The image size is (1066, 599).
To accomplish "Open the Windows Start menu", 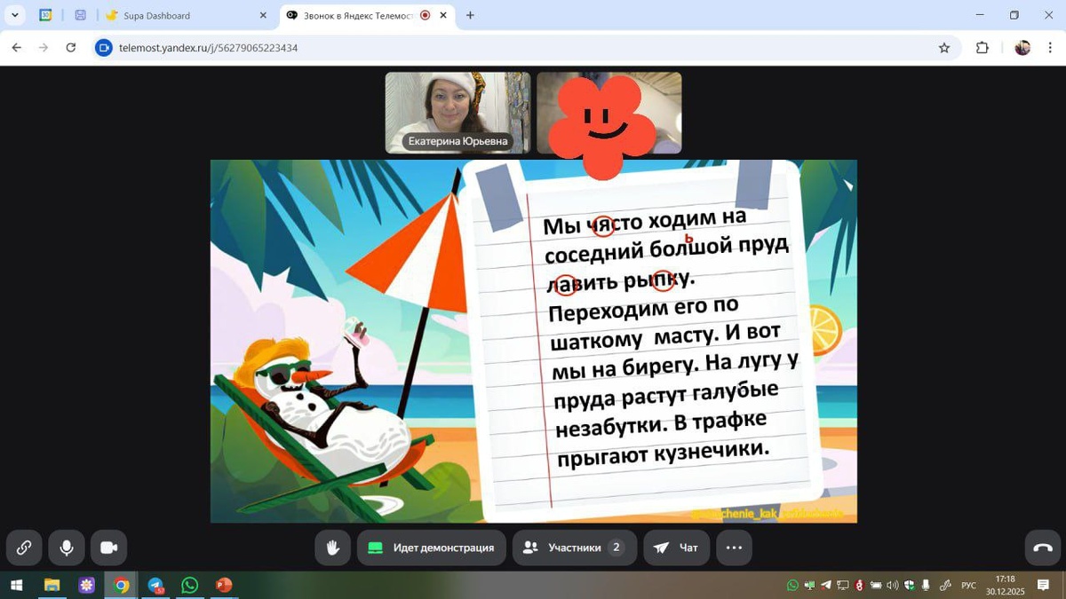I will point(16,586).
